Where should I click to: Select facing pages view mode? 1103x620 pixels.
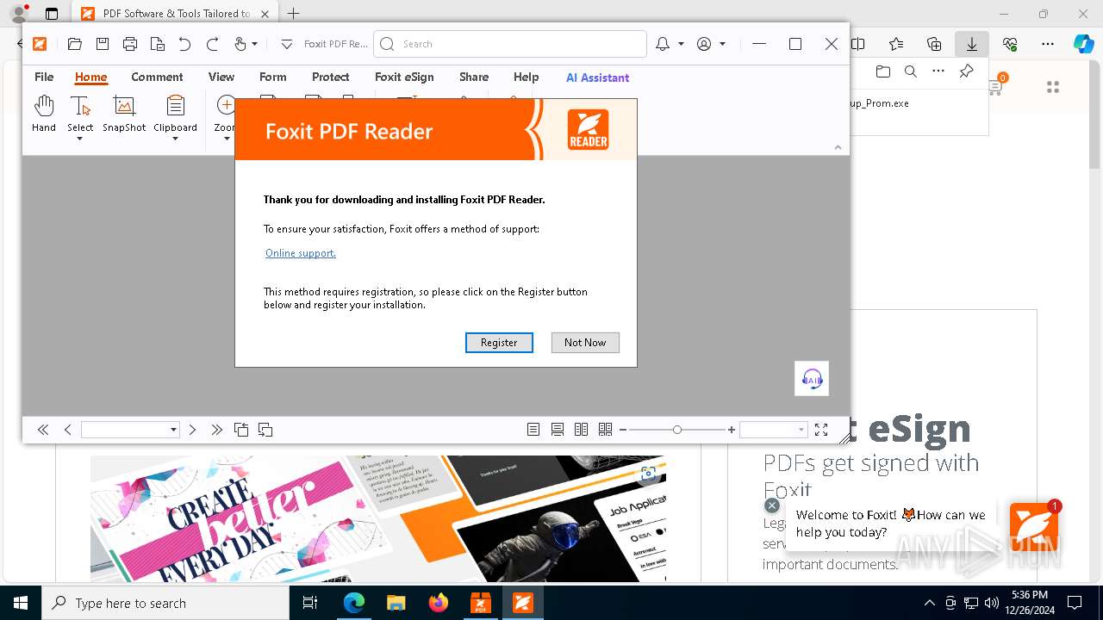click(582, 430)
